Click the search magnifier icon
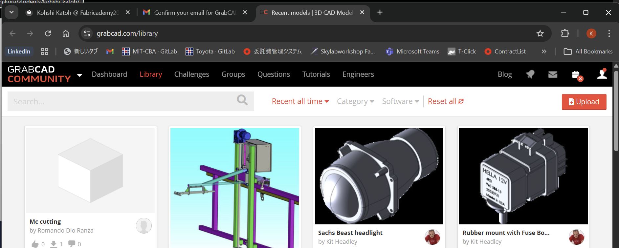 [242, 100]
